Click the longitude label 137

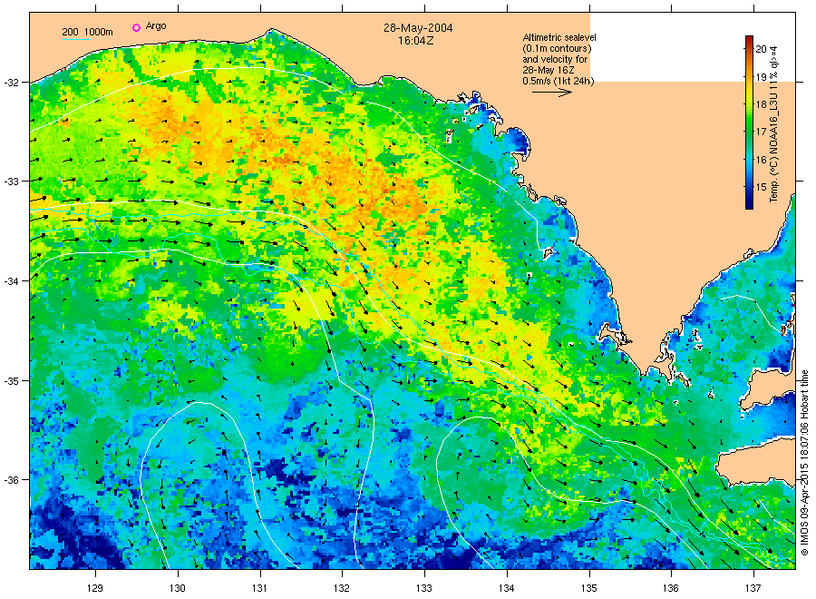753,588
